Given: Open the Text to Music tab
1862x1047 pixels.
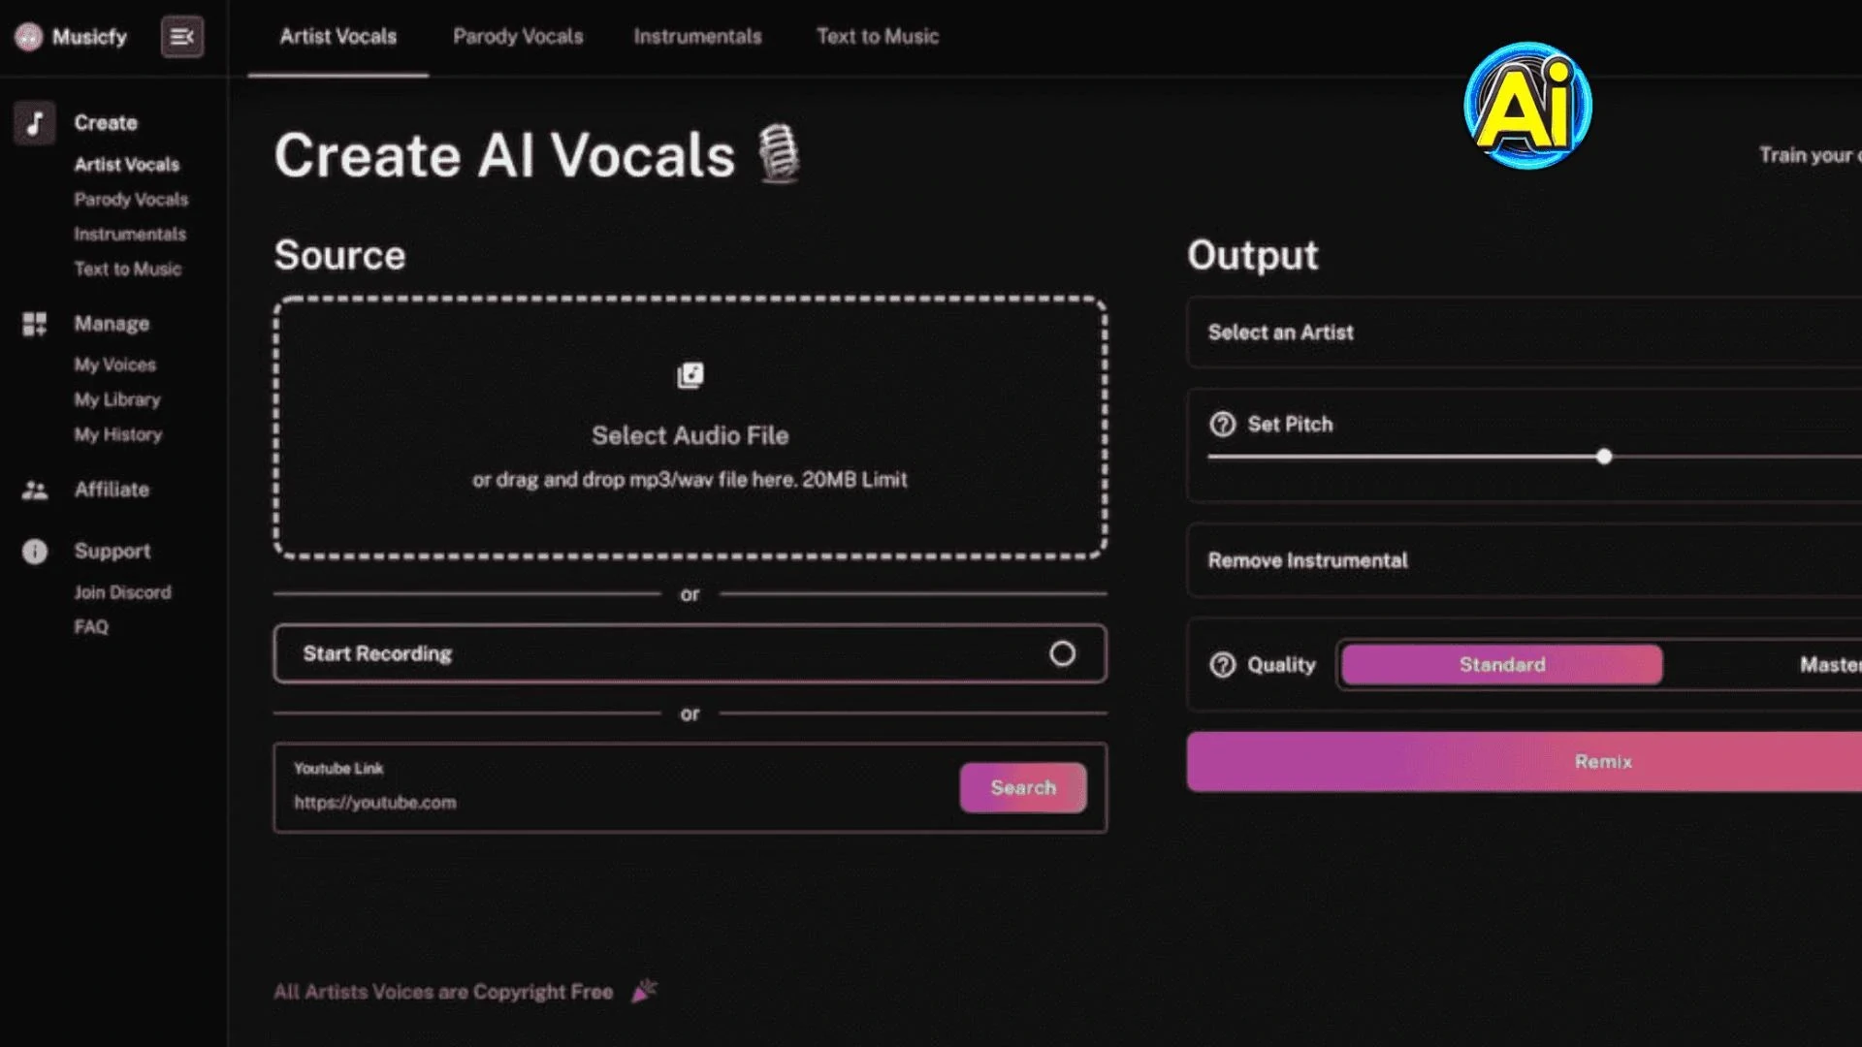Looking at the screenshot, I should click(x=877, y=37).
